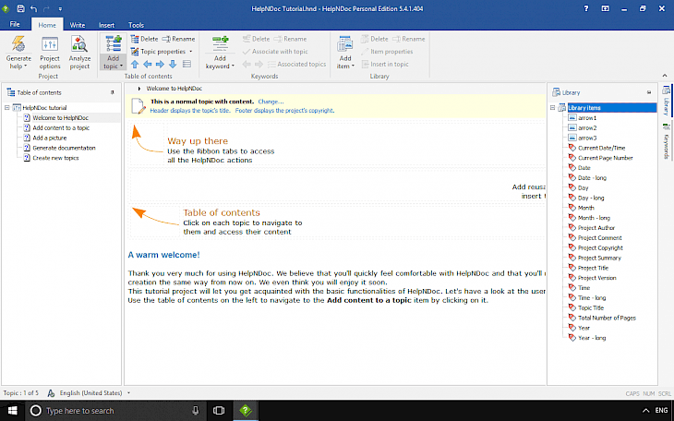
Task: Click the Header displays the topic's title link
Action: (x=190, y=111)
